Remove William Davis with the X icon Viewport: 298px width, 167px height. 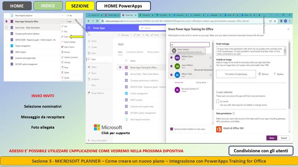click(210, 58)
